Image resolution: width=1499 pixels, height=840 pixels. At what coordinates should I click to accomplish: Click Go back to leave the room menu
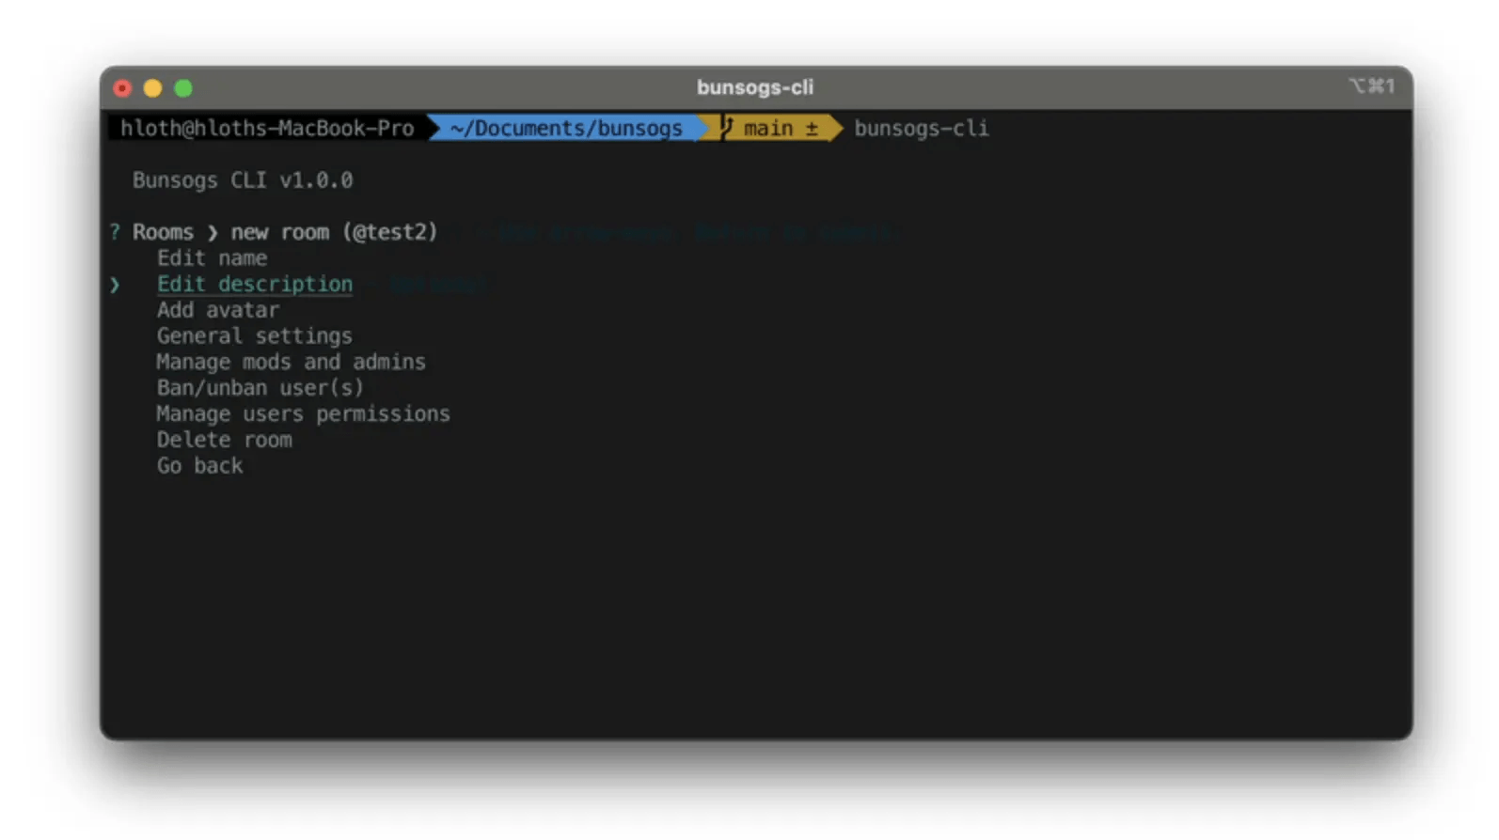pyautogui.click(x=199, y=466)
